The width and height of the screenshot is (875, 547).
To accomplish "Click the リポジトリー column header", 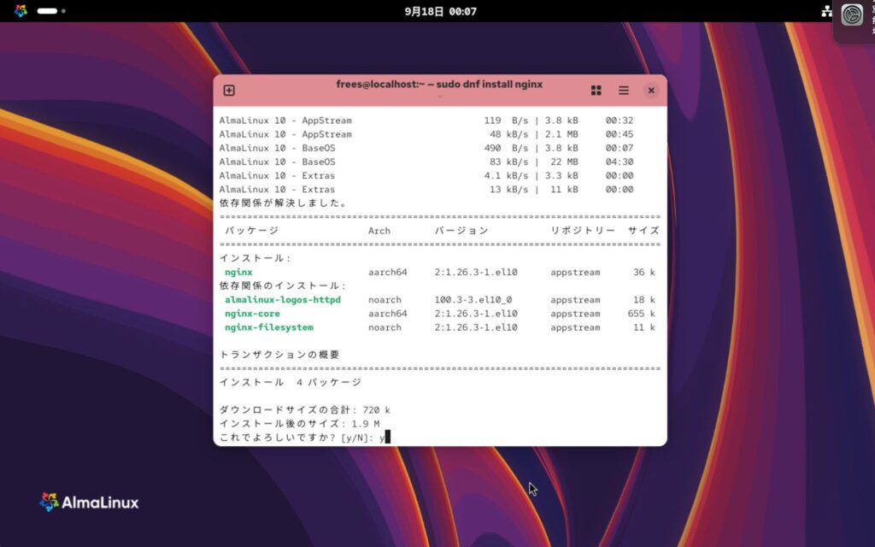I will 583,231.
